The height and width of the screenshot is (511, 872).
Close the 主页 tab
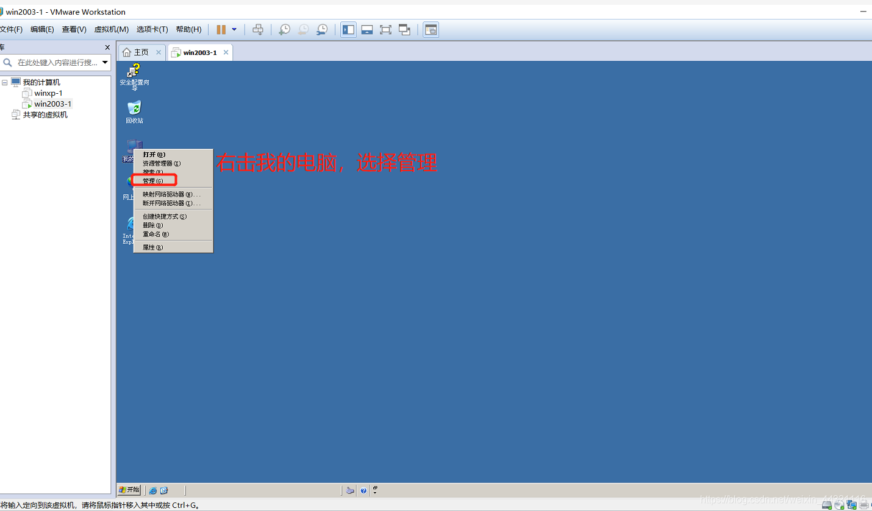click(x=159, y=52)
